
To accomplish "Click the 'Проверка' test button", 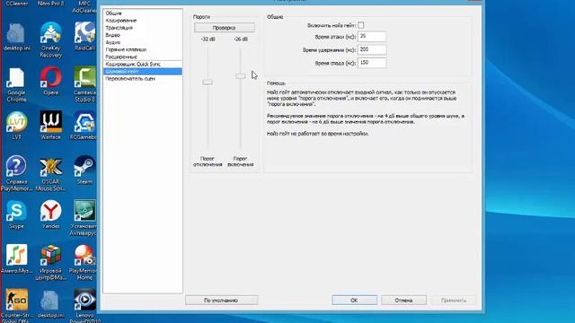I will [224, 28].
